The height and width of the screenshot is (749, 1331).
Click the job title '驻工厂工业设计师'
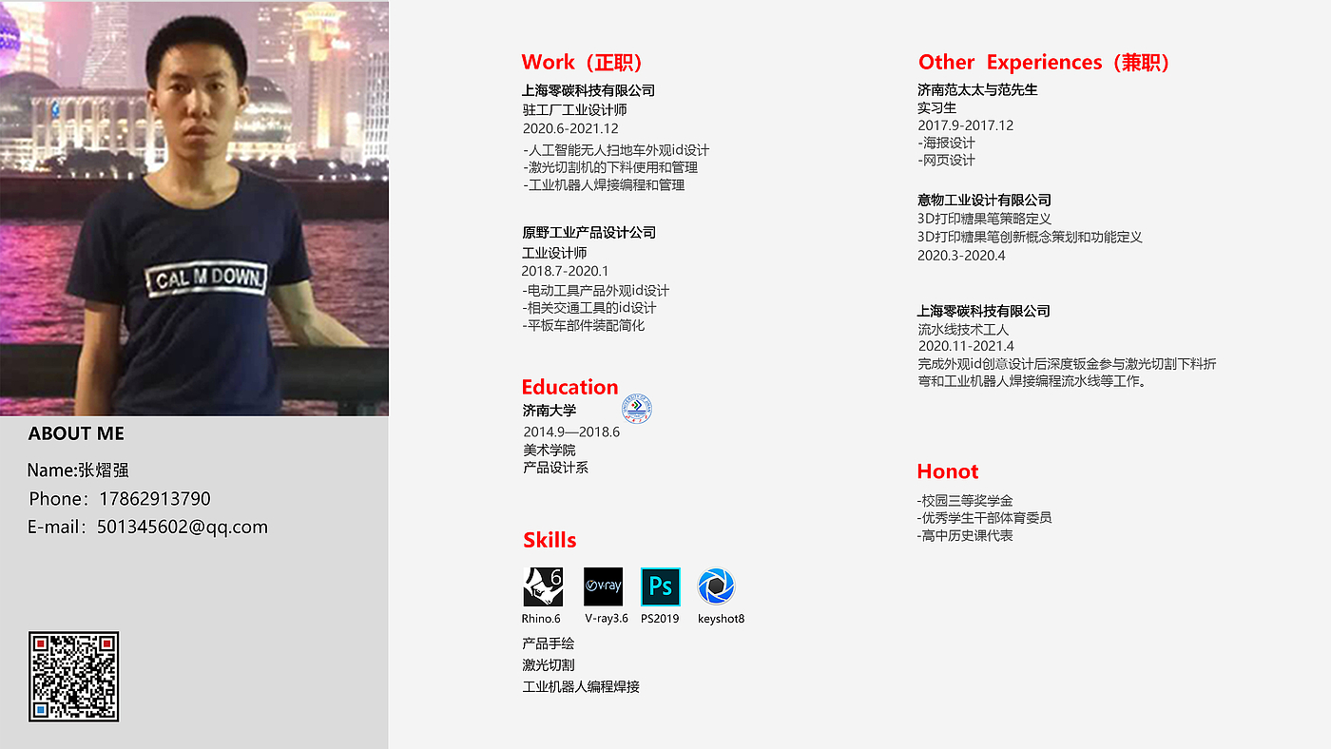click(x=574, y=109)
